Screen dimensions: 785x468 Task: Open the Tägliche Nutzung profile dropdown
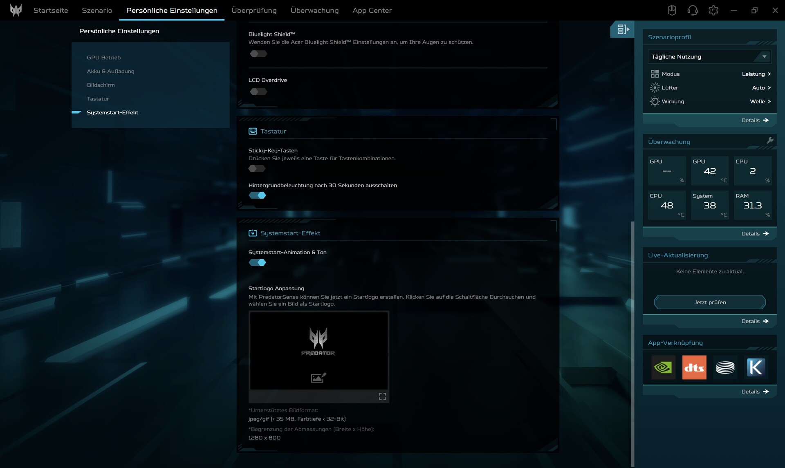coord(709,57)
